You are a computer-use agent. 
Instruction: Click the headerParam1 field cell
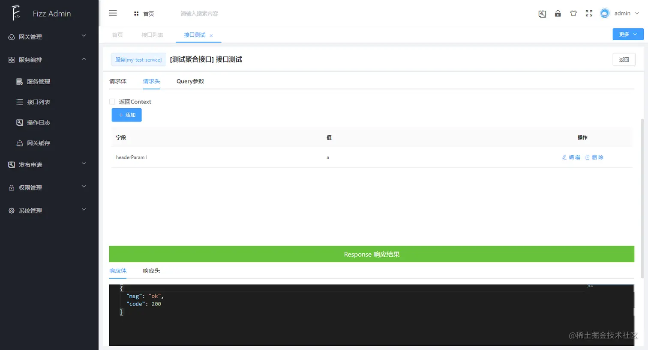point(132,157)
